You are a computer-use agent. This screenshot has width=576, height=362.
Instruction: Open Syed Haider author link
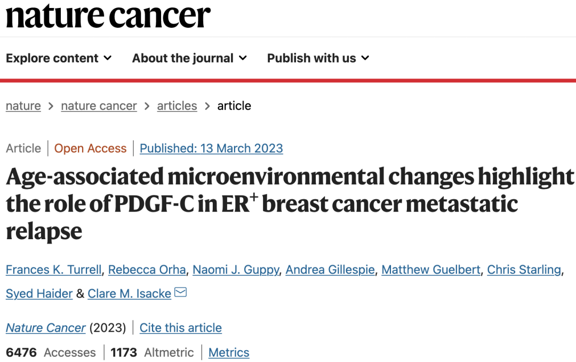(x=39, y=294)
